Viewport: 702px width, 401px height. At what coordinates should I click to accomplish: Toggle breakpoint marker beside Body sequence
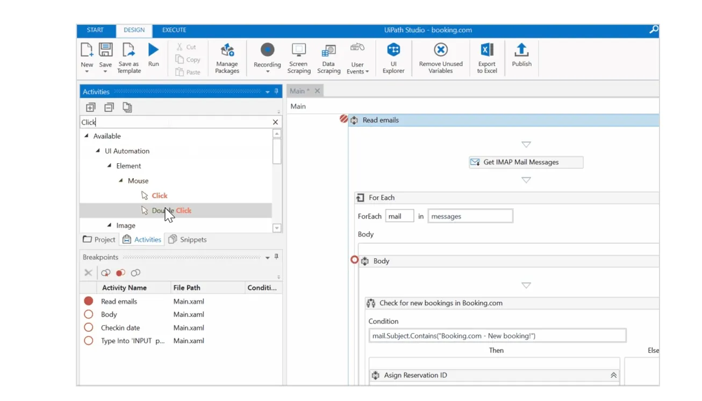tap(354, 260)
